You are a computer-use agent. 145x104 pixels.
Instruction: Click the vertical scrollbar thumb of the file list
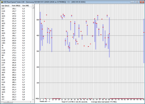(x=33, y=7)
